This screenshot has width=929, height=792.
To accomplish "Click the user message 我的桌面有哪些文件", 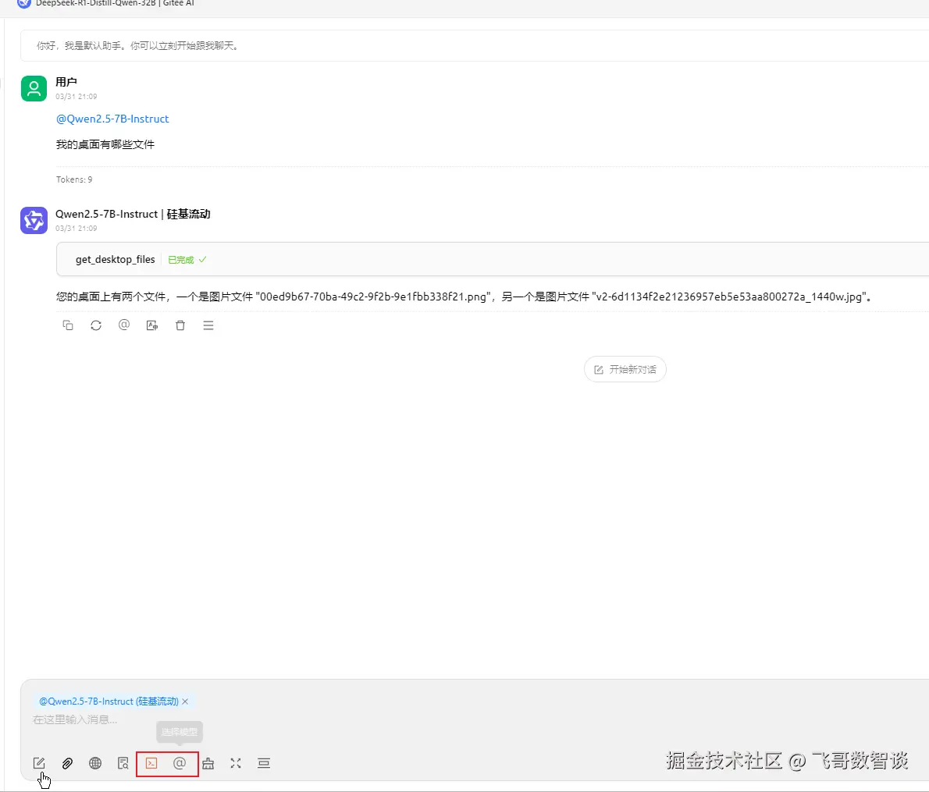I will click(x=105, y=144).
